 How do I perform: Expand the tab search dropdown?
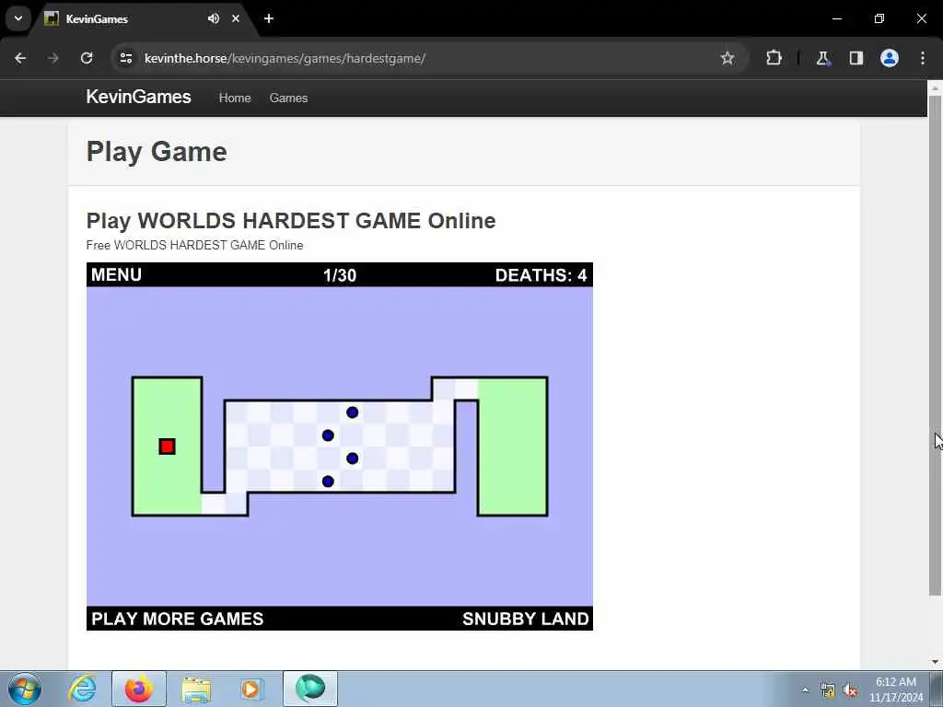18,18
